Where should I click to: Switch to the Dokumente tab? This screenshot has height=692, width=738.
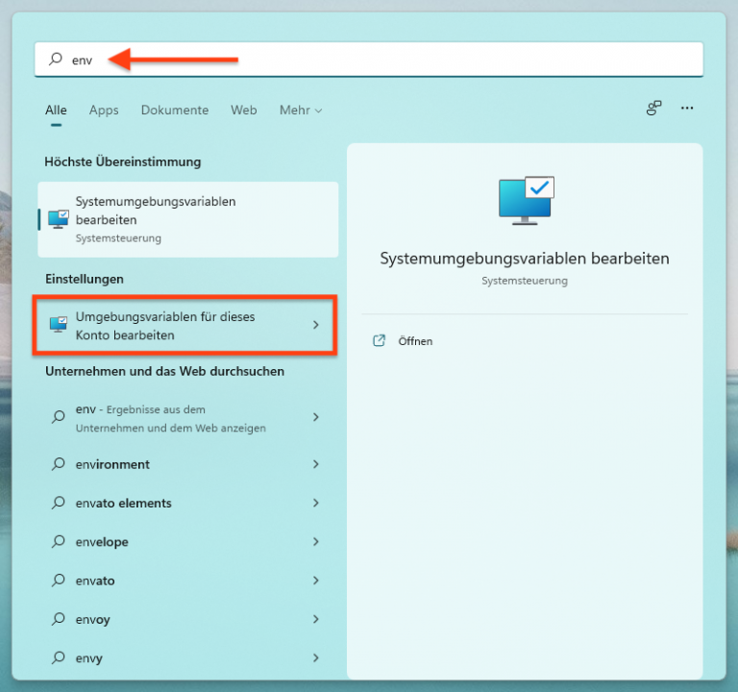[175, 111]
